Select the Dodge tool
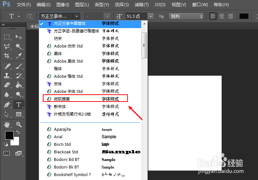The image size is (258, 180). coord(19,94)
